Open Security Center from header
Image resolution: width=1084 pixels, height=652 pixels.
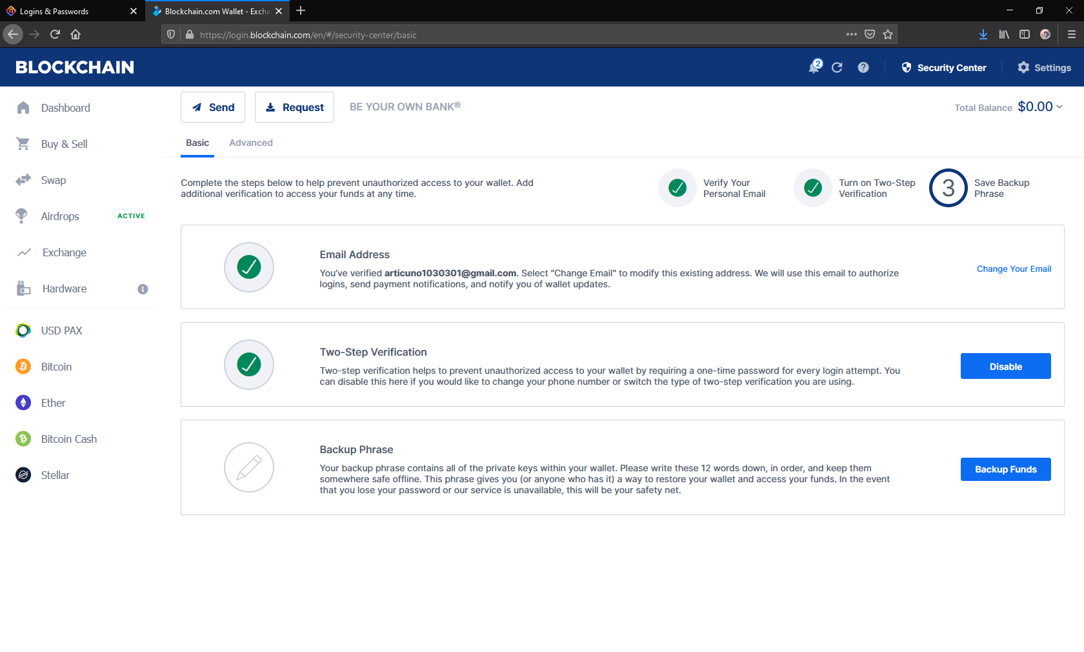point(944,67)
